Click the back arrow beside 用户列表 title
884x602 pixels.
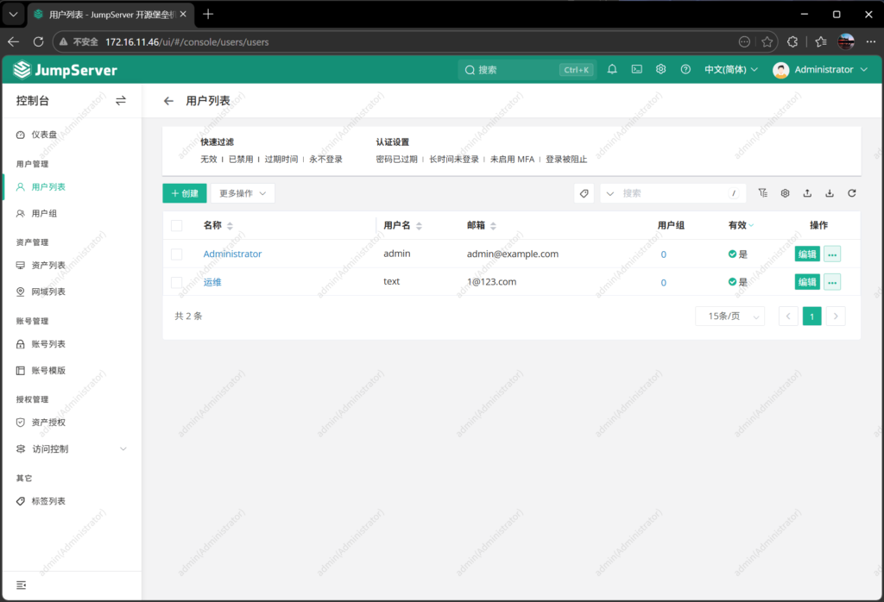[169, 101]
